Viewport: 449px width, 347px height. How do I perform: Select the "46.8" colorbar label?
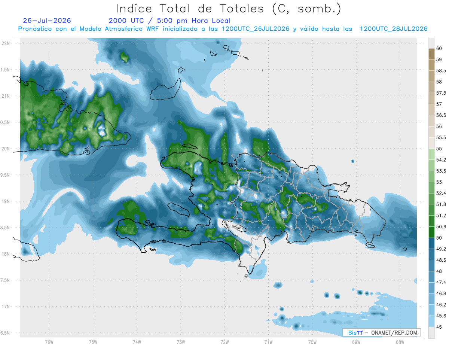441,293
